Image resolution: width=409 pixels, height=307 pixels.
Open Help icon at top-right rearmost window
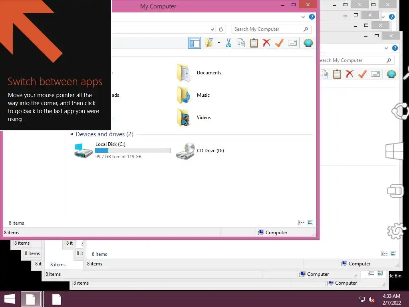pos(392,17)
